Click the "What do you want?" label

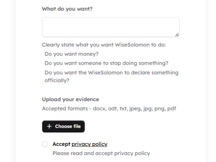click(x=67, y=8)
